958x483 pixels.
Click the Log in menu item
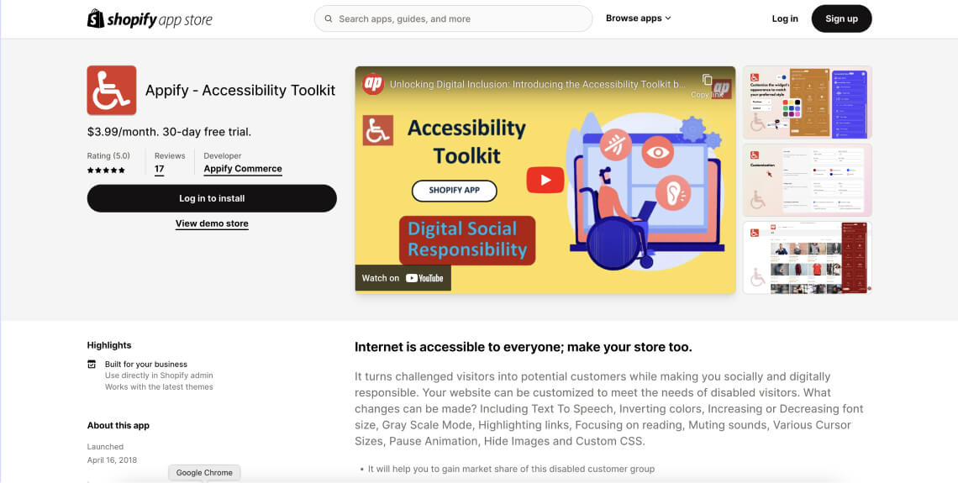click(x=785, y=18)
